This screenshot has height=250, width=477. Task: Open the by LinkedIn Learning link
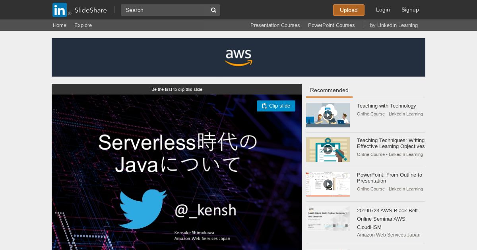coord(394,25)
